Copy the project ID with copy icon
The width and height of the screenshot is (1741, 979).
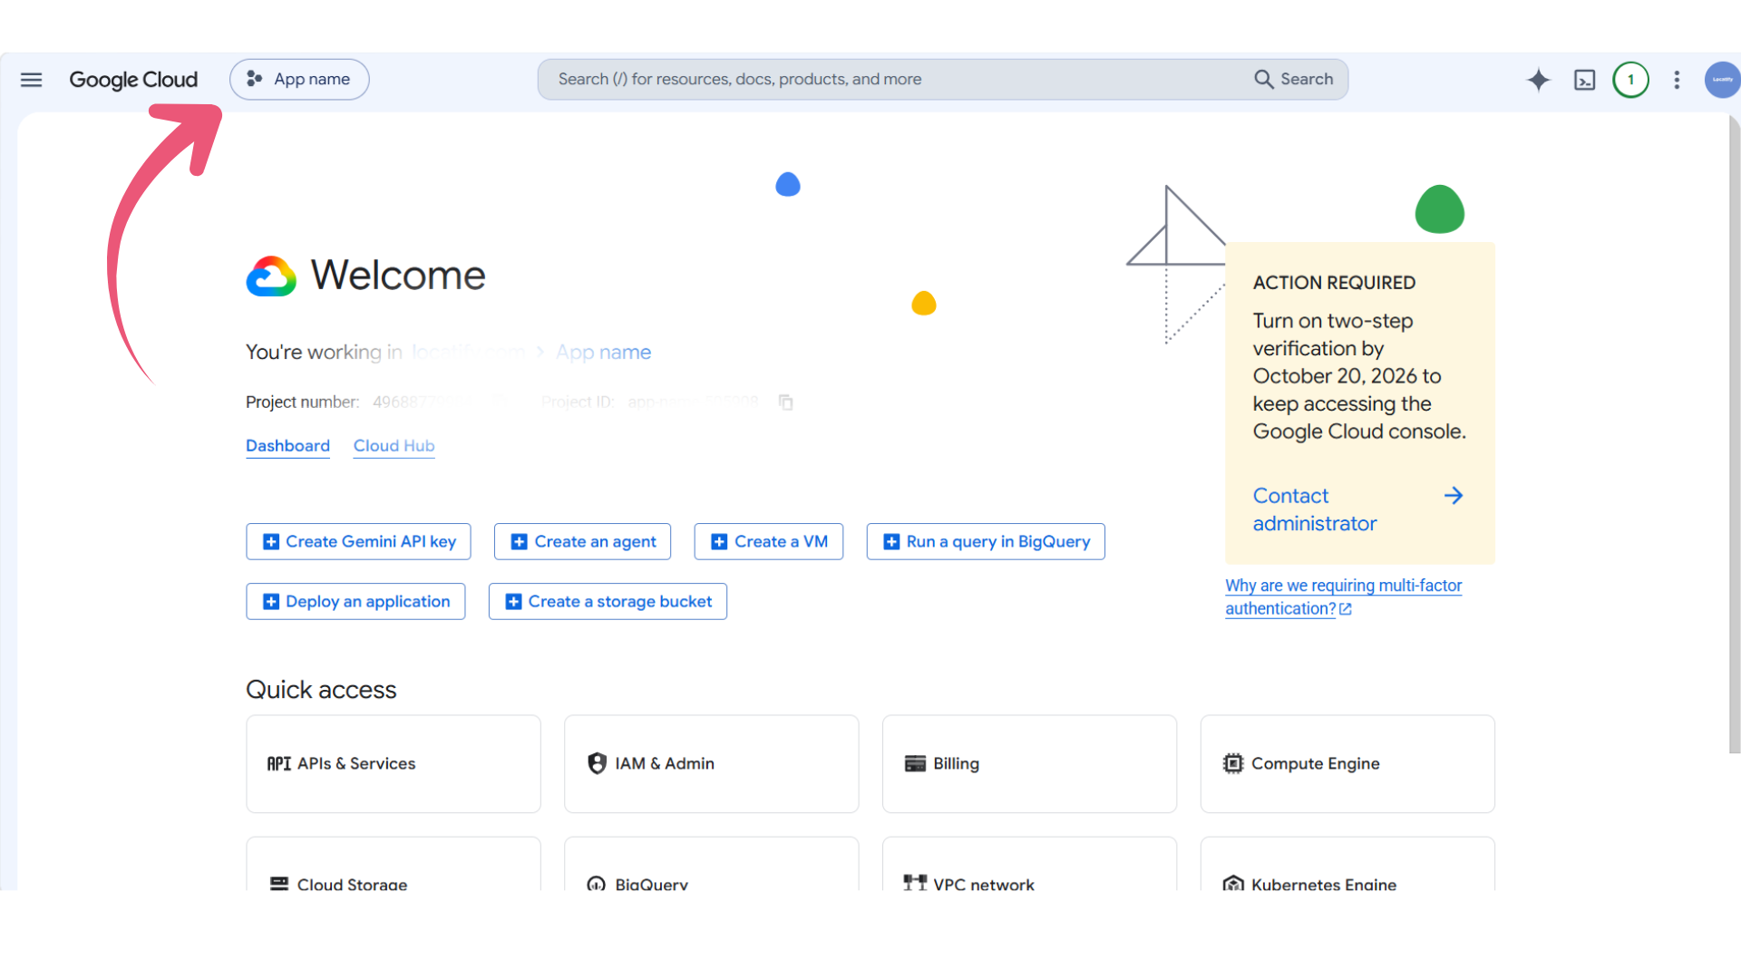click(785, 402)
